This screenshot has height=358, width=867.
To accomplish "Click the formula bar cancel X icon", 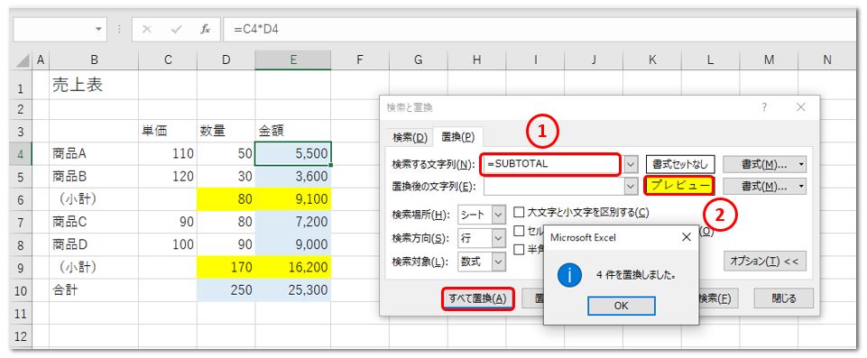I will [146, 29].
